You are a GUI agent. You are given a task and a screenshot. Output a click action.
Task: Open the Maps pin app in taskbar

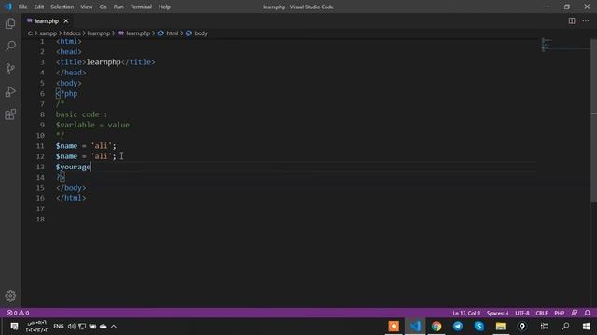pyautogui.click(x=521, y=326)
